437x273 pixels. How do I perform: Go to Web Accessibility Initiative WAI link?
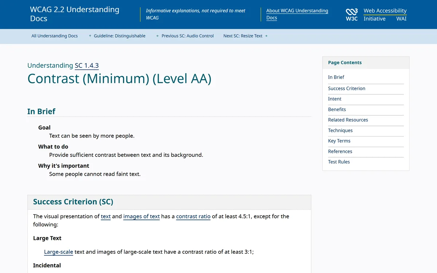tap(385, 15)
